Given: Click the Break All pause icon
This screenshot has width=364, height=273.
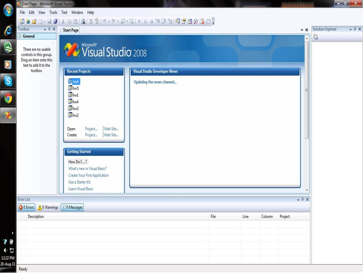Looking at the screenshot, I should (x=145, y=21).
